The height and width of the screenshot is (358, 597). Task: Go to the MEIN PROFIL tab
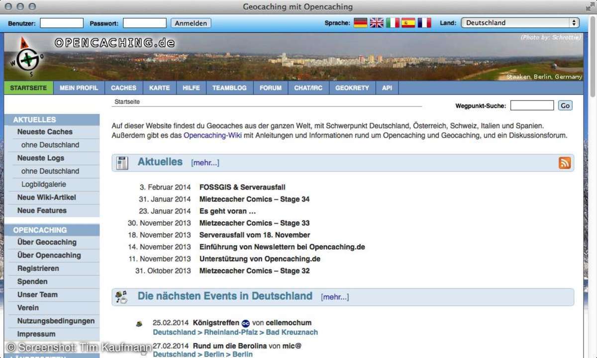[x=79, y=88]
